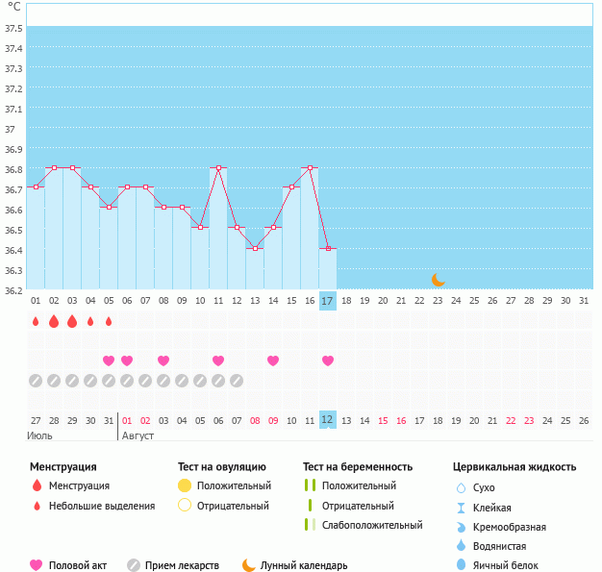Click the 'Прием лекарств' legend icon

pyautogui.click(x=134, y=565)
